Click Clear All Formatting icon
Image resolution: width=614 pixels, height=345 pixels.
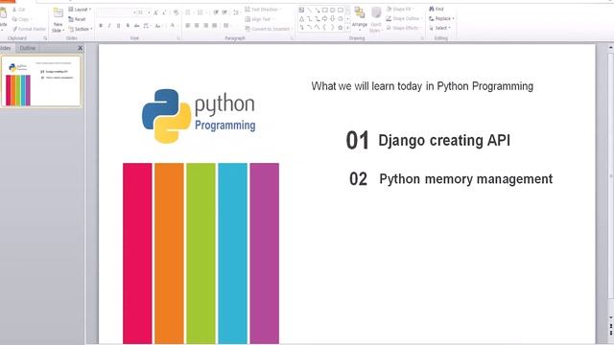point(177,12)
